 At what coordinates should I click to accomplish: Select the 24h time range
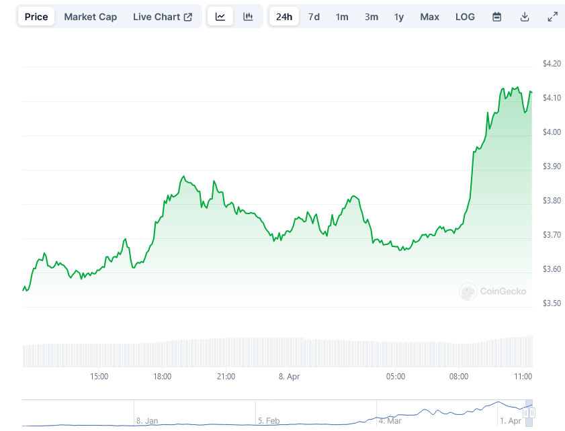pos(284,17)
